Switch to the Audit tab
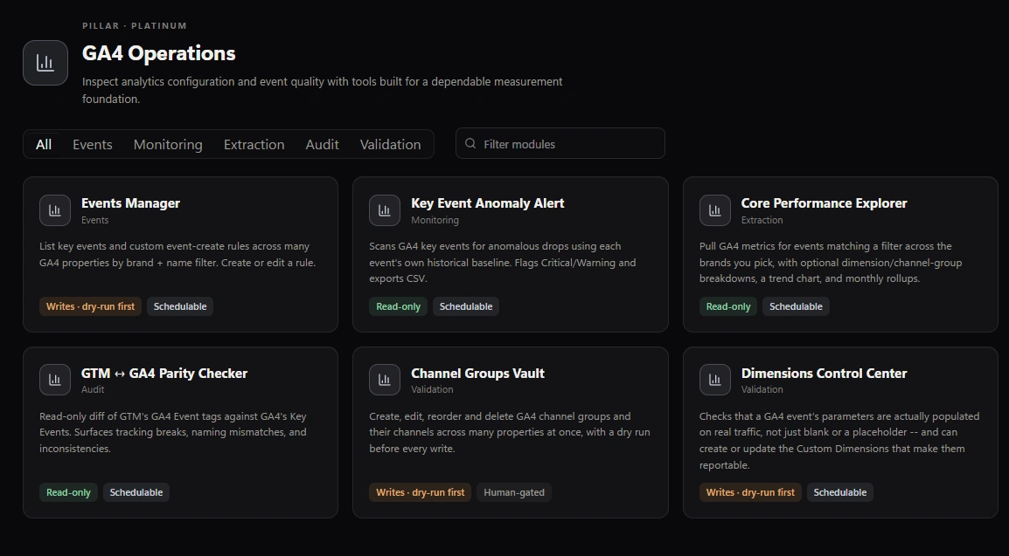 pos(322,145)
